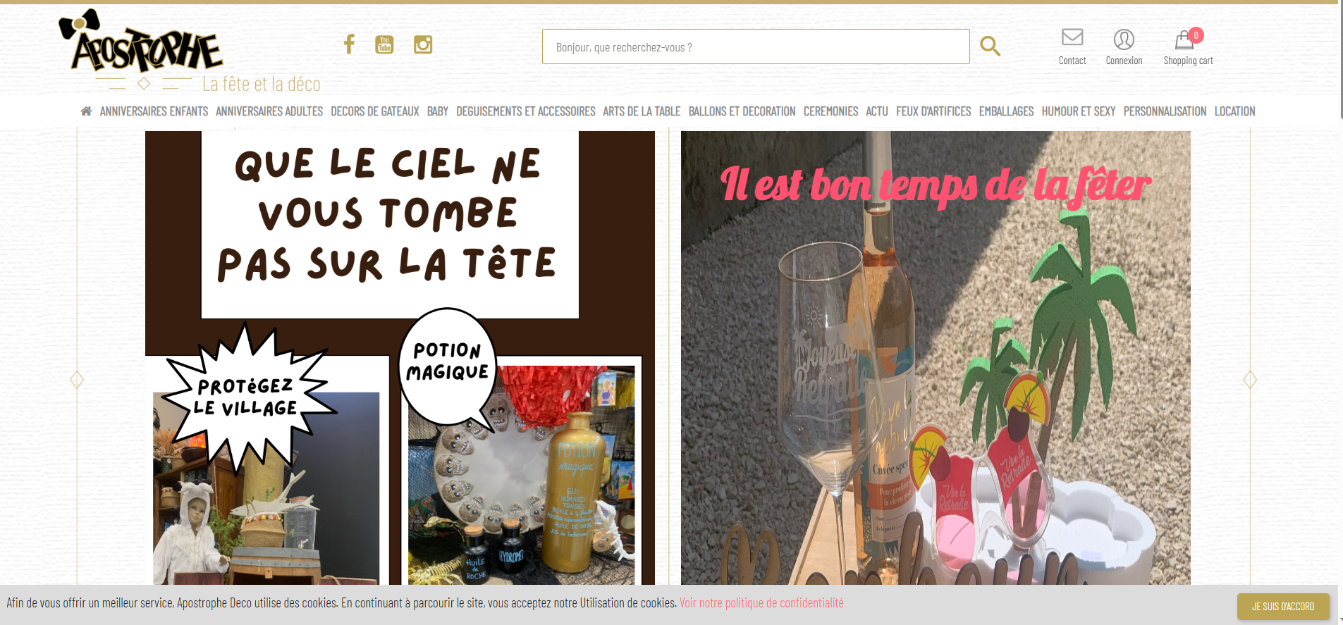1343x625 pixels.
Task: Open the Deguisements et Accessoires menu
Action: [525, 111]
